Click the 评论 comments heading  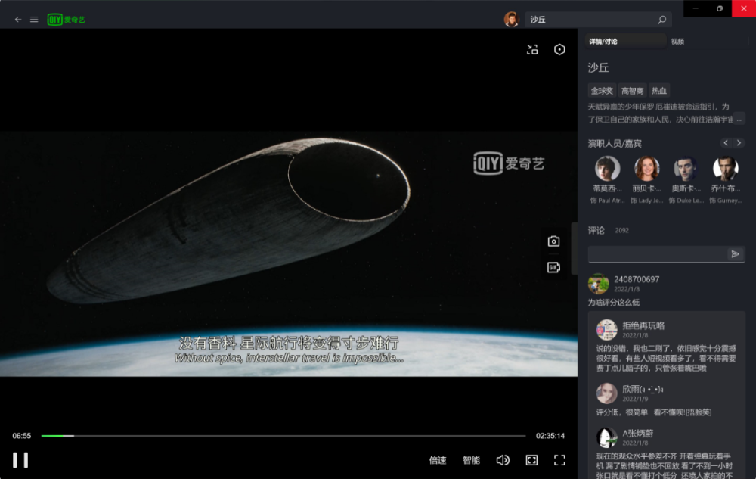tap(596, 230)
